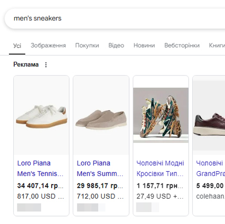Click the colehaan seller name
225x224 pixels.
[x=211, y=196]
